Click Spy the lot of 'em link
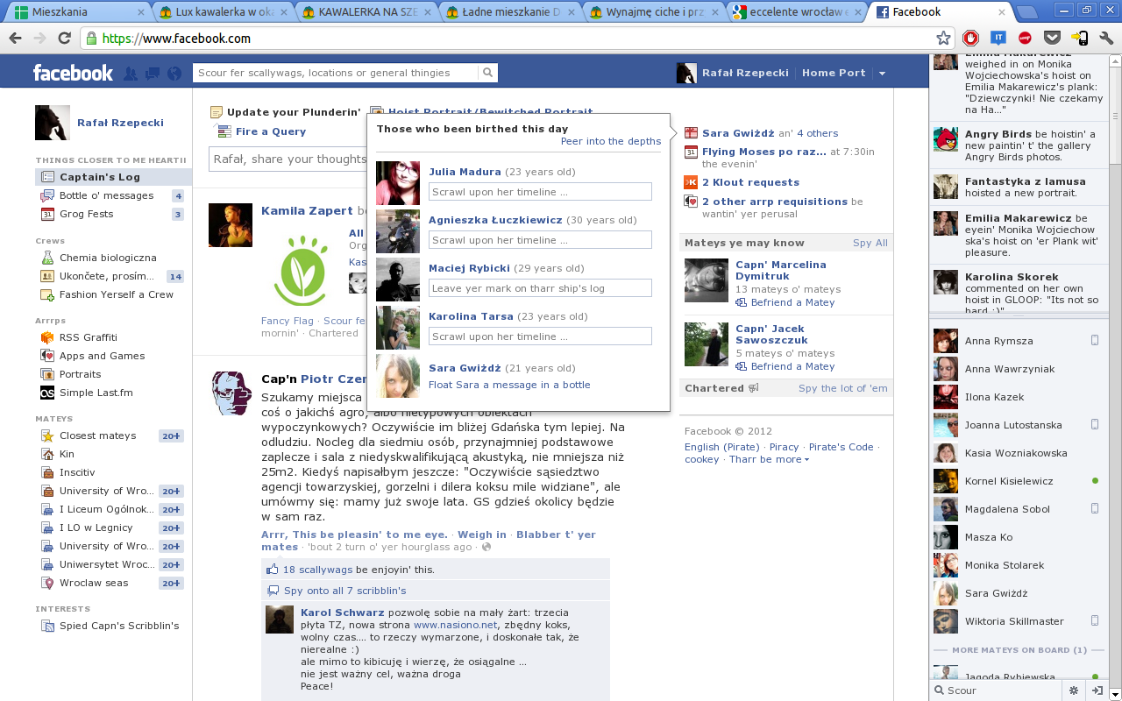The image size is (1122, 701). 843,388
